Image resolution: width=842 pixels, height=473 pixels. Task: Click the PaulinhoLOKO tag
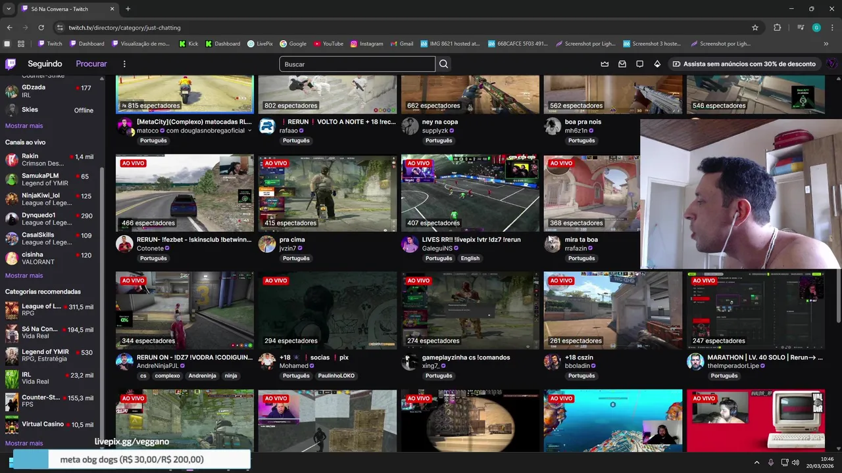coord(336,376)
